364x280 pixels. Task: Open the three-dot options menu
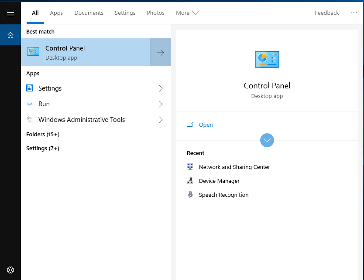pyautogui.click(x=354, y=12)
